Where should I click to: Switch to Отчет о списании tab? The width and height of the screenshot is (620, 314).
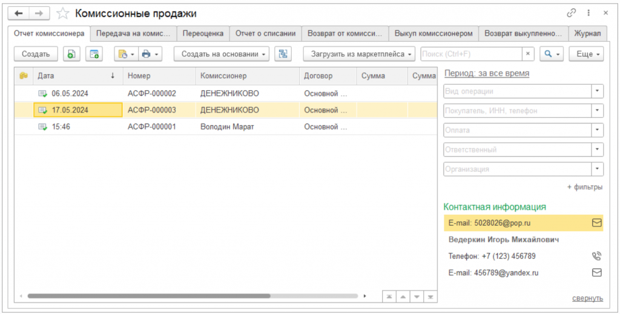(266, 33)
